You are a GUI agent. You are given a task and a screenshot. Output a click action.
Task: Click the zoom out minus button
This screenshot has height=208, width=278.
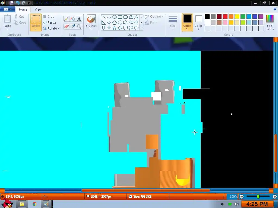(x=241, y=197)
